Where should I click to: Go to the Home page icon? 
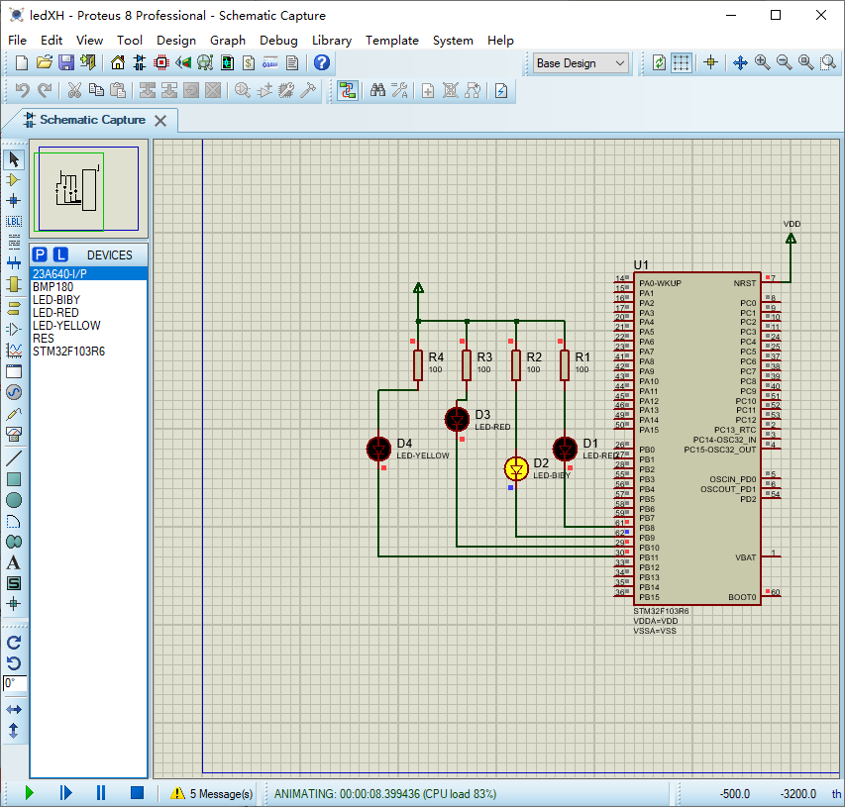tap(118, 63)
